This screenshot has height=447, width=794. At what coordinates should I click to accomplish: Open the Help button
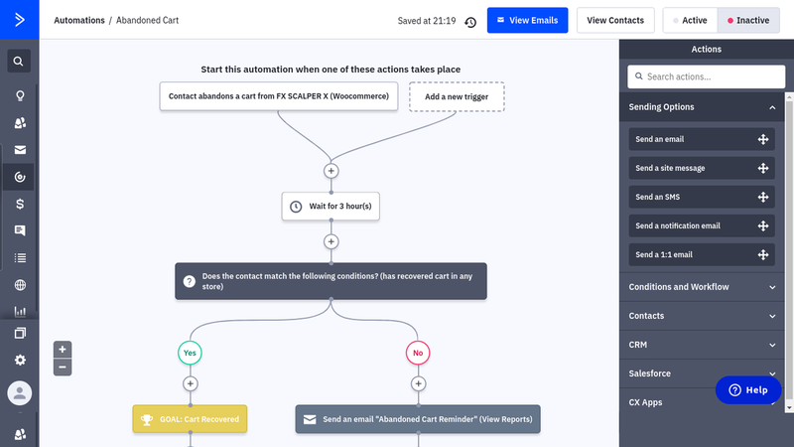coord(748,389)
